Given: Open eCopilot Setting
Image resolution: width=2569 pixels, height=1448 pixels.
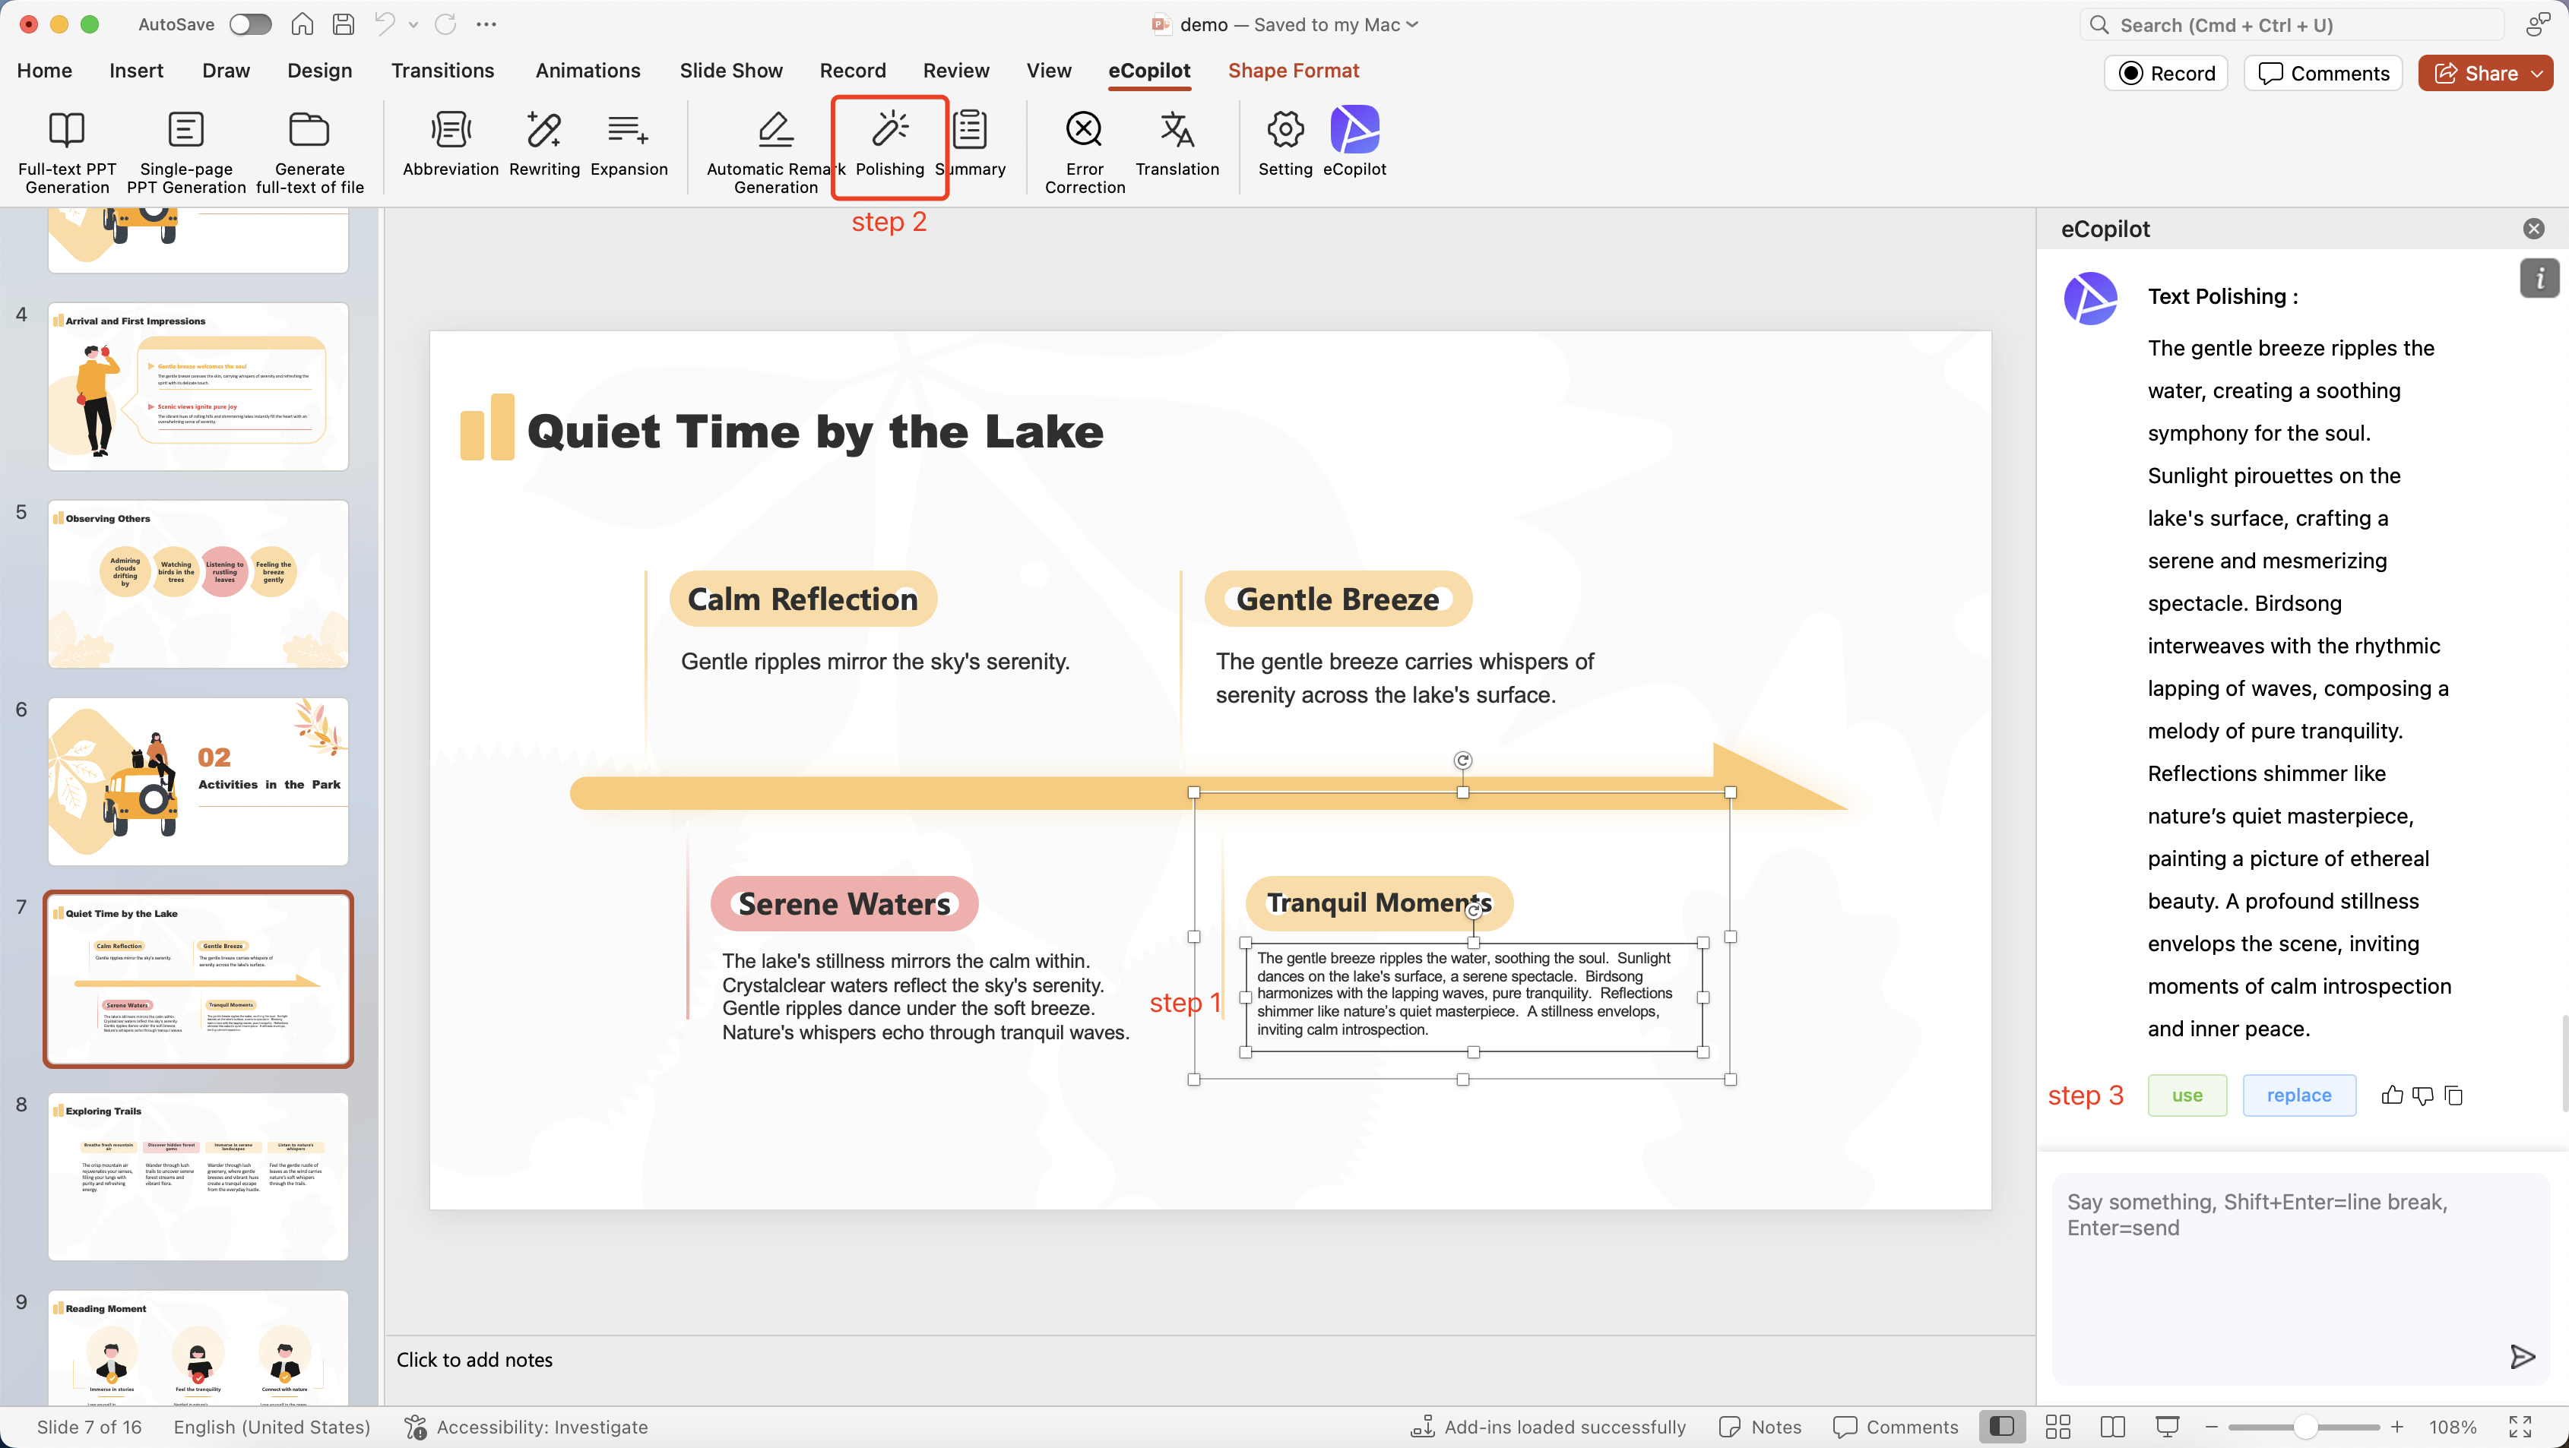Looking at the screenshot, I should click(1284, 144).
